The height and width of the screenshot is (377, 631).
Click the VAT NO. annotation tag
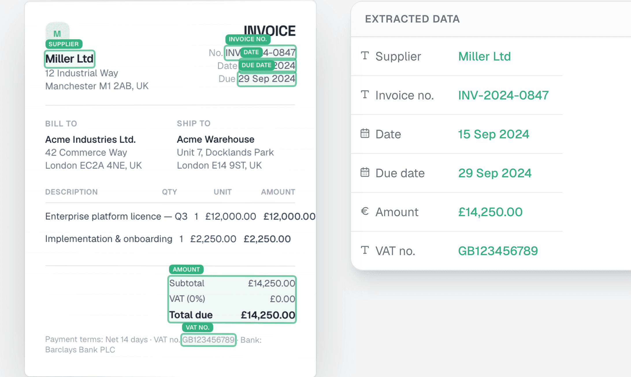point(198,327)
